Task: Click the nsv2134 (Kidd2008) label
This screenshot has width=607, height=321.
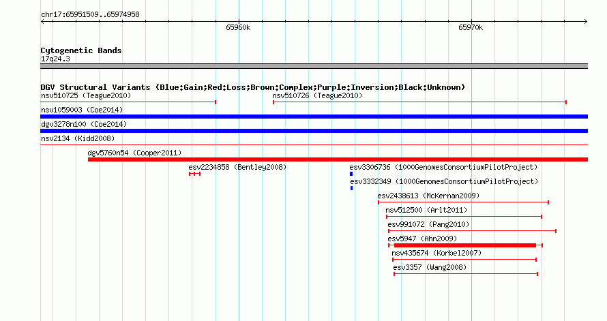Action: tap(78, 138)
